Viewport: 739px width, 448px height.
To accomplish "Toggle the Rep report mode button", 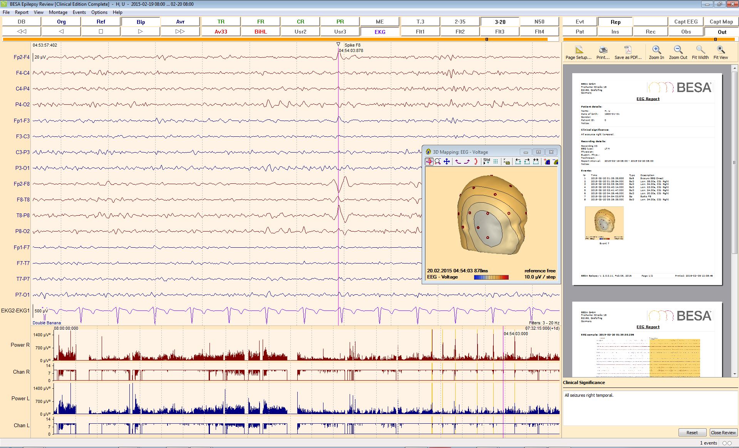I will (615, 22).
